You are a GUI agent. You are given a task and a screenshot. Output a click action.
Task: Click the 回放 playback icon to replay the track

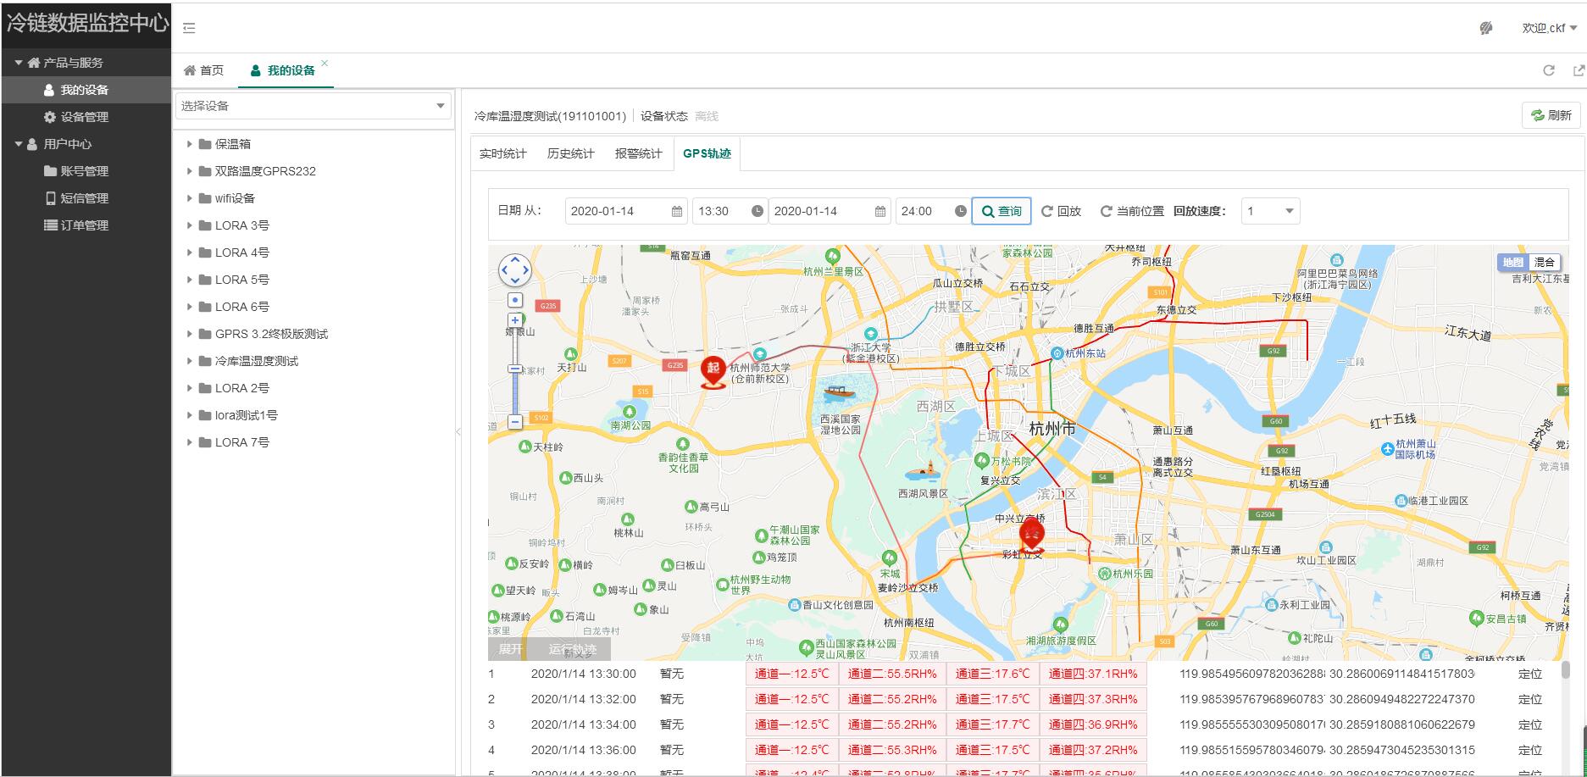coord(1050,211)
